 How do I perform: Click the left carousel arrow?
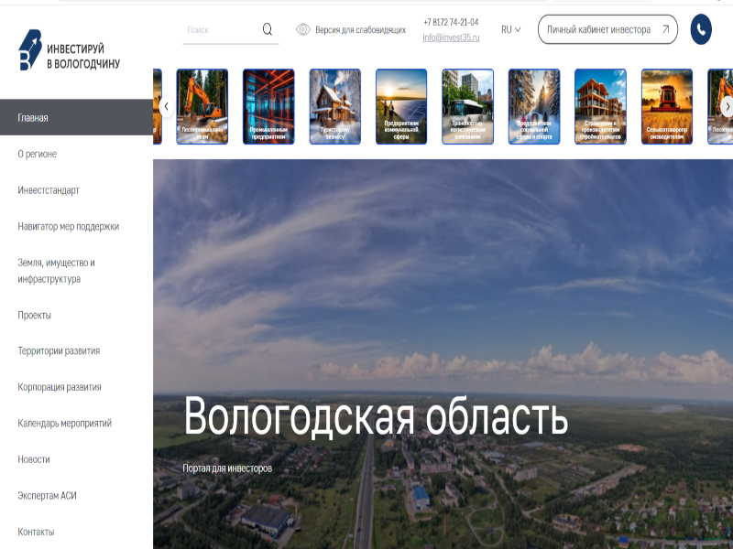click(165, 105)
